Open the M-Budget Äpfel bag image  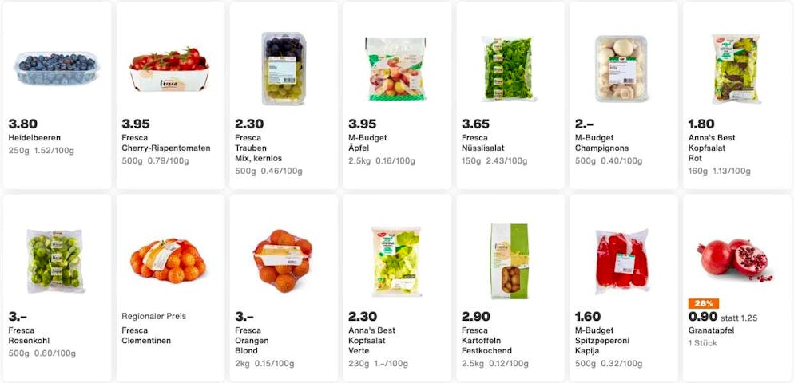(x=396, y=69)
